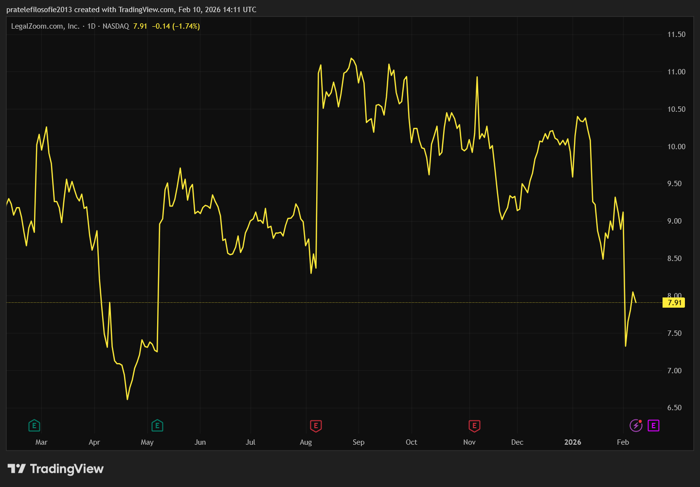The height and width of the screenshot is (487, 700).
Task: Click the 10.50 price axis label
Action: [x=676, y=109]
